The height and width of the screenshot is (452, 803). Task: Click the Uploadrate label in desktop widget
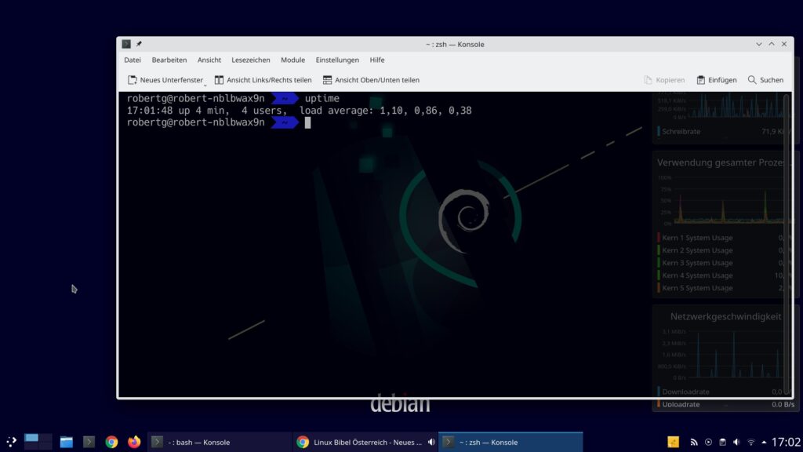pos(681,404)
